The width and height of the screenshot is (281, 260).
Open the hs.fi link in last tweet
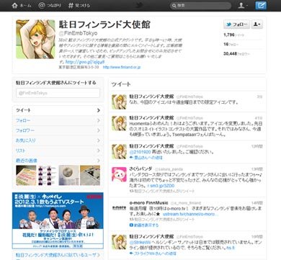tap(231, 248)
